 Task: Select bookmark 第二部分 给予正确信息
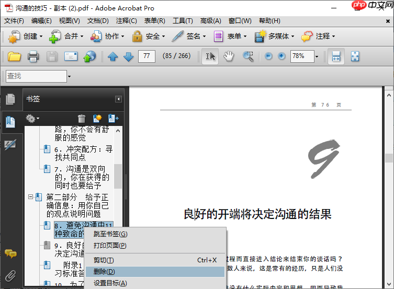click(77, 205)
